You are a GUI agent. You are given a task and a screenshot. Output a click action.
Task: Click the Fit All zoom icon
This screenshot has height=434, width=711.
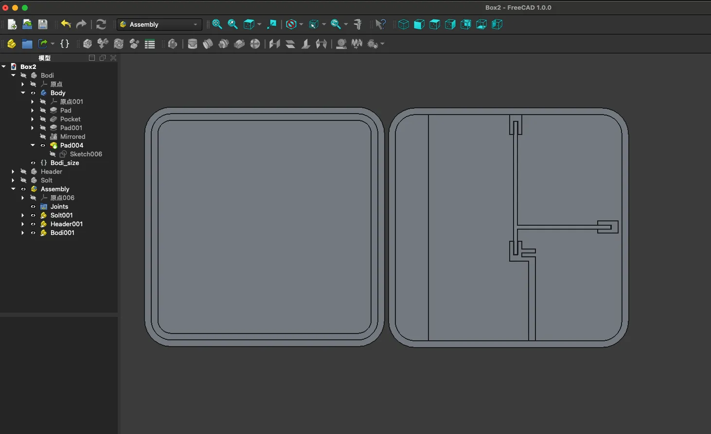(217, 24)
